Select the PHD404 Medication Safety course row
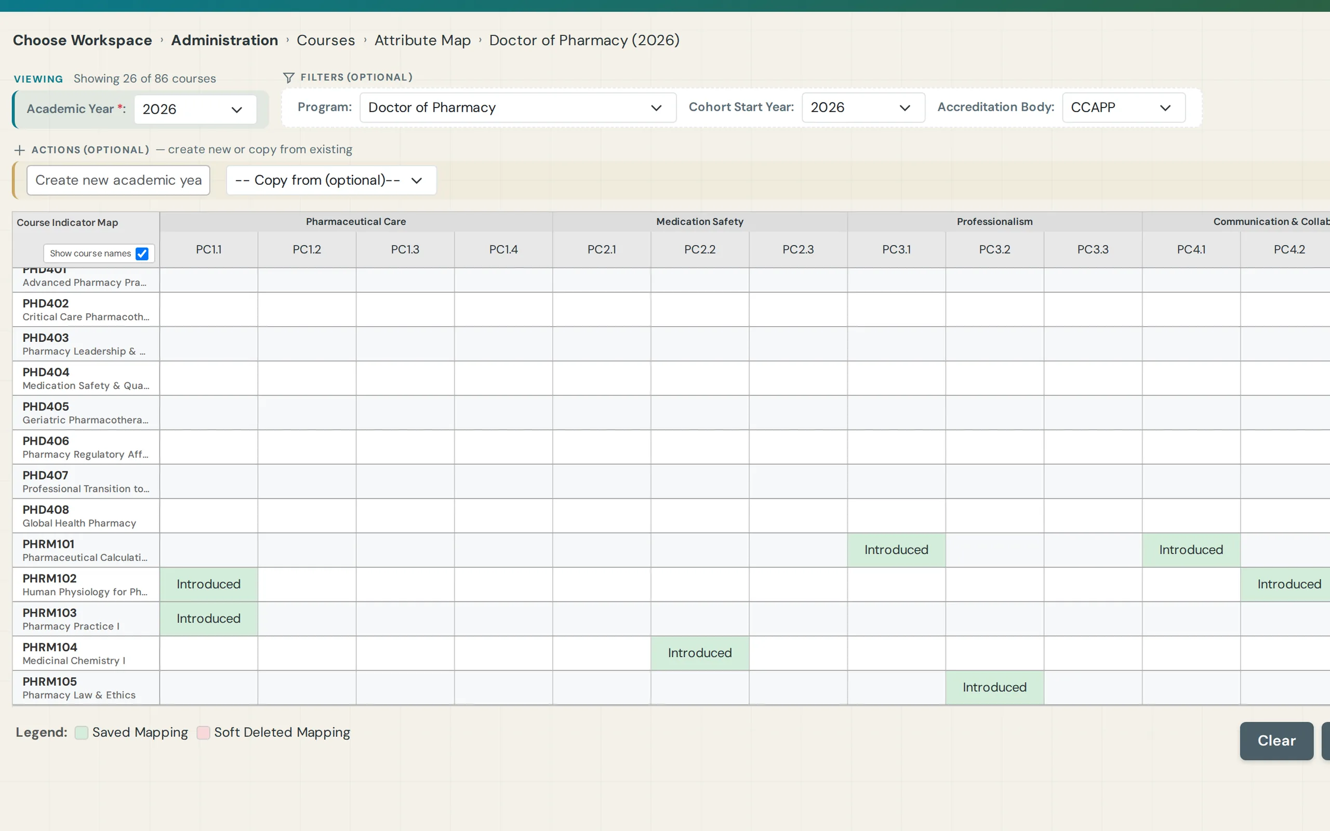 [86, 378]
